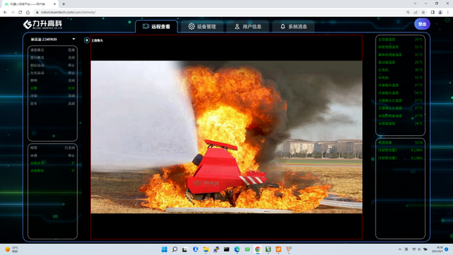Show hidden system tray icons

tap(399, 249)
